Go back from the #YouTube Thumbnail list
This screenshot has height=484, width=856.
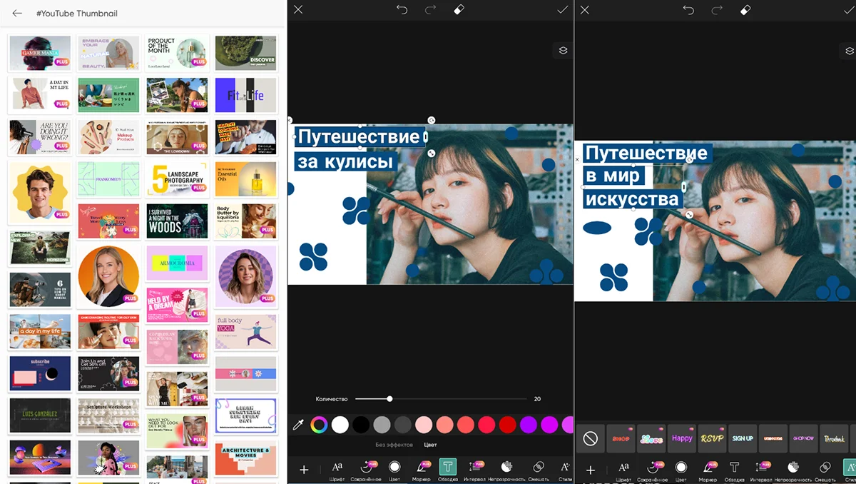click(x=17, y=14)
